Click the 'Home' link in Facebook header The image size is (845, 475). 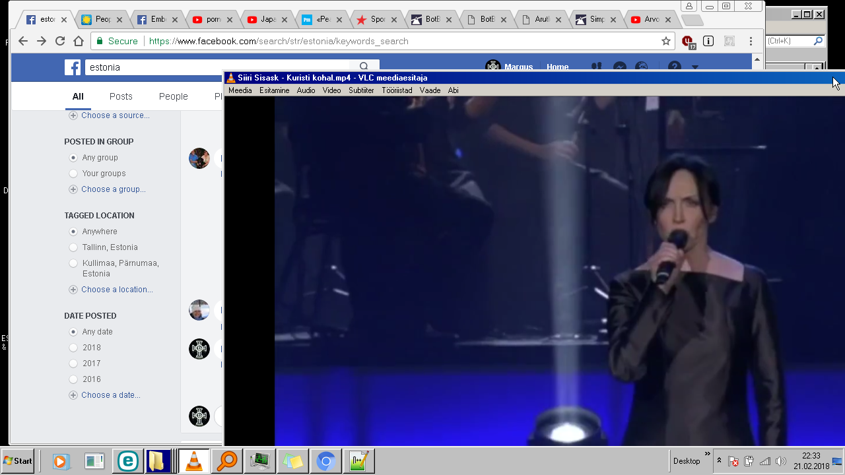pos(558,67)
